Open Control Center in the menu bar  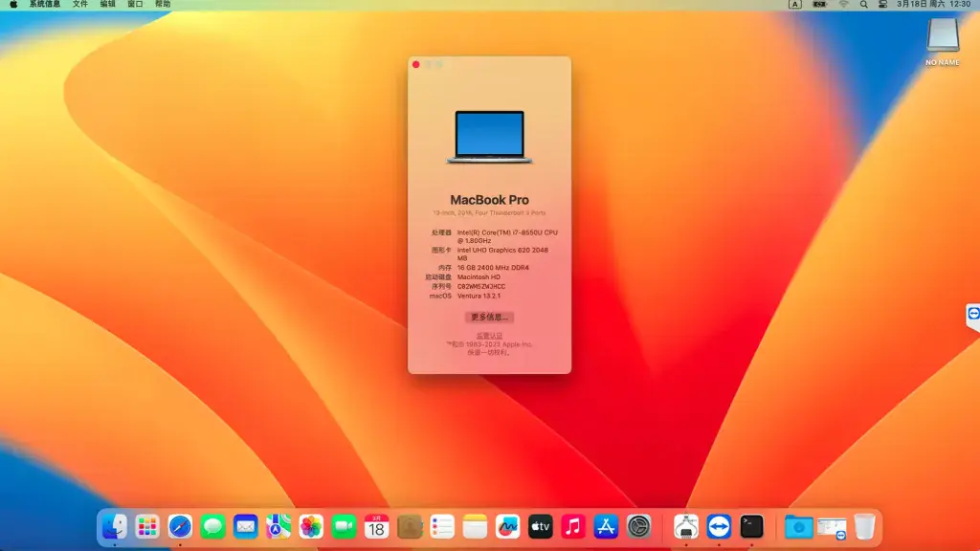coord(882,5)
